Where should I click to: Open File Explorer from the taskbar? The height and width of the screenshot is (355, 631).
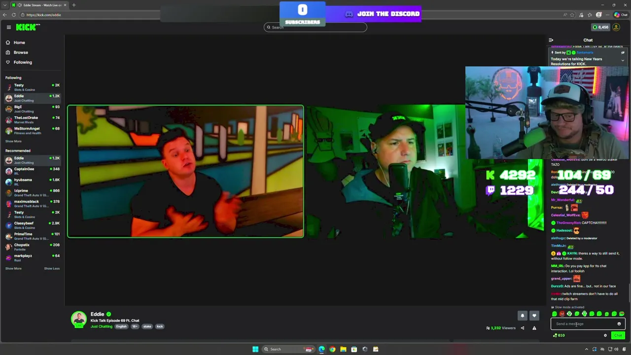[343, 349]
